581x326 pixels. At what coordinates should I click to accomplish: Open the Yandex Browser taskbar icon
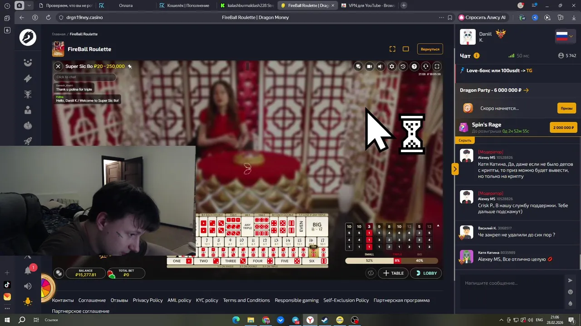(x=310, y=320)
